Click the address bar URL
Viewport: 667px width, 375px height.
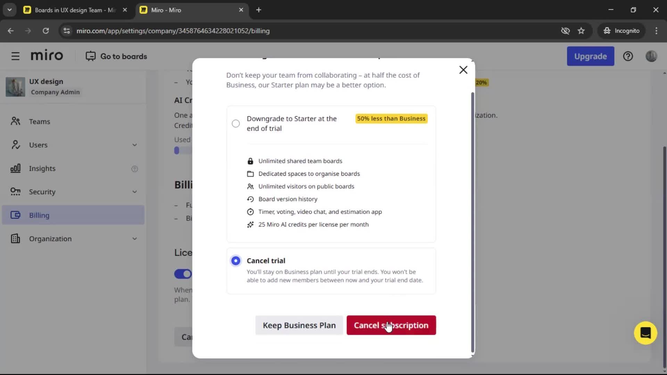[x=173, y=31]
